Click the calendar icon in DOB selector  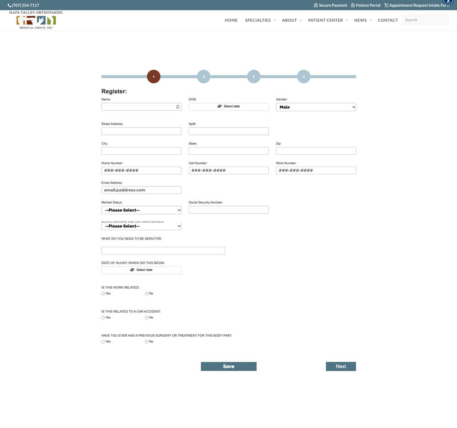[x=219, y=106]
